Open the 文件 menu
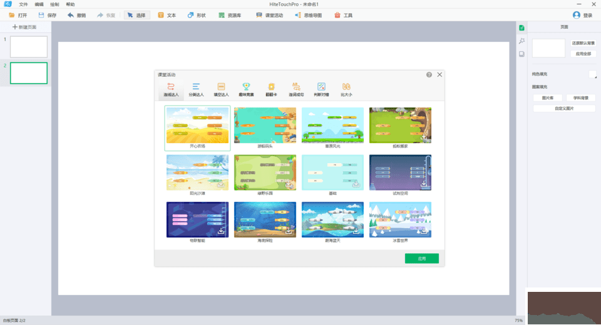The image size is (601, 325). tap(23, 4)
